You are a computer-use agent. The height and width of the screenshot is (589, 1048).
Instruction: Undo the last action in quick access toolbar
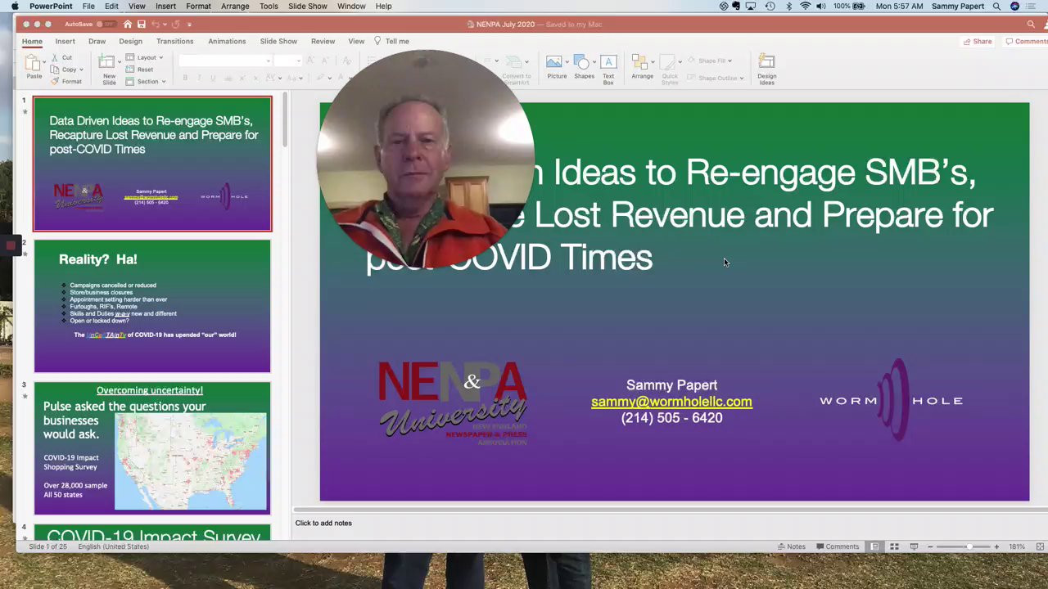click(x=154, y=25)
